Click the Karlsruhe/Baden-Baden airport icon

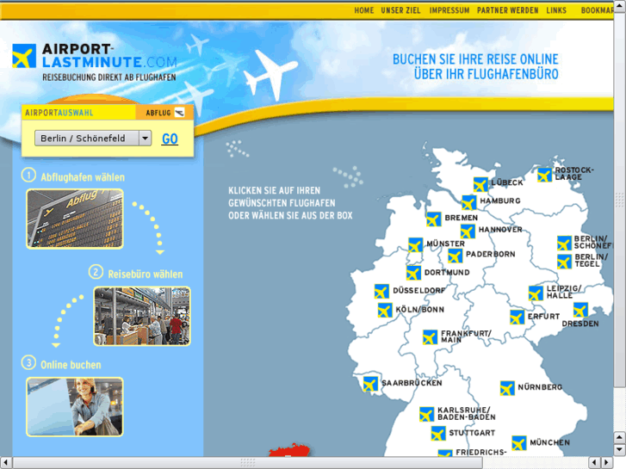pos(426,414)
